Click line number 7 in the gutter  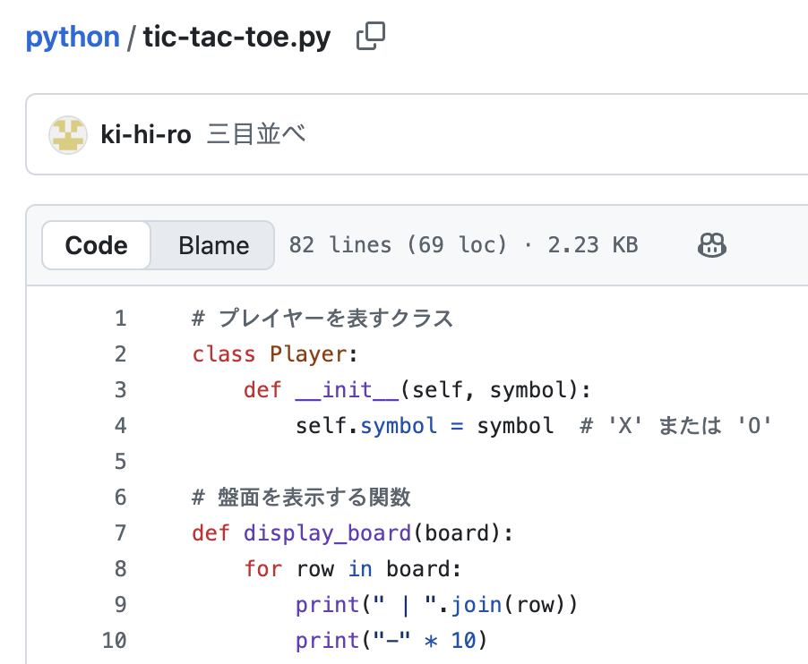(x=120, y=533)
